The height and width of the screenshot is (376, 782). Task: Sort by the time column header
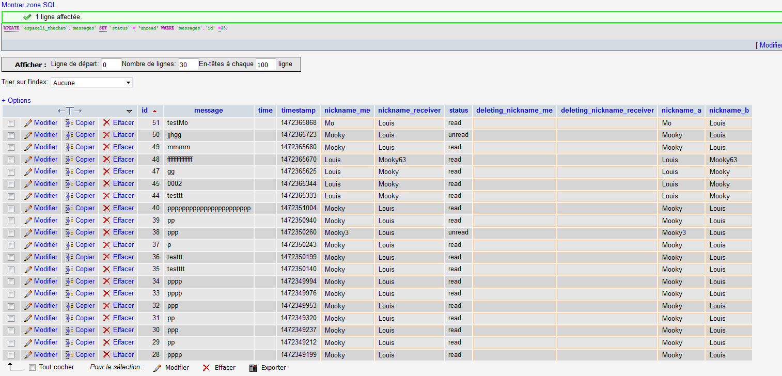coord(265,111)
